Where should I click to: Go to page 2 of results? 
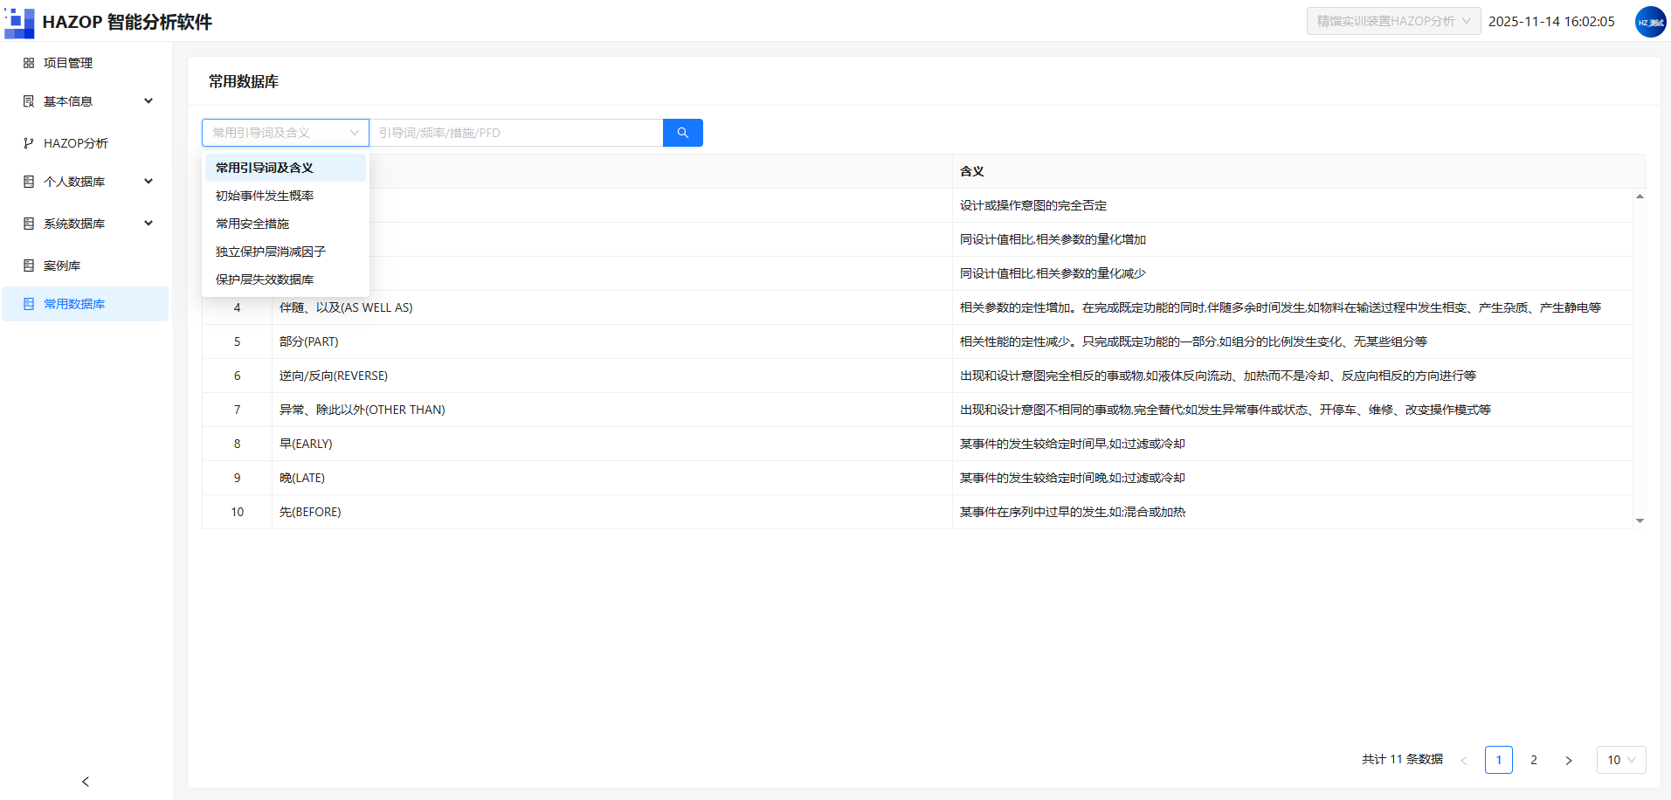click(x=1534, y=760)
